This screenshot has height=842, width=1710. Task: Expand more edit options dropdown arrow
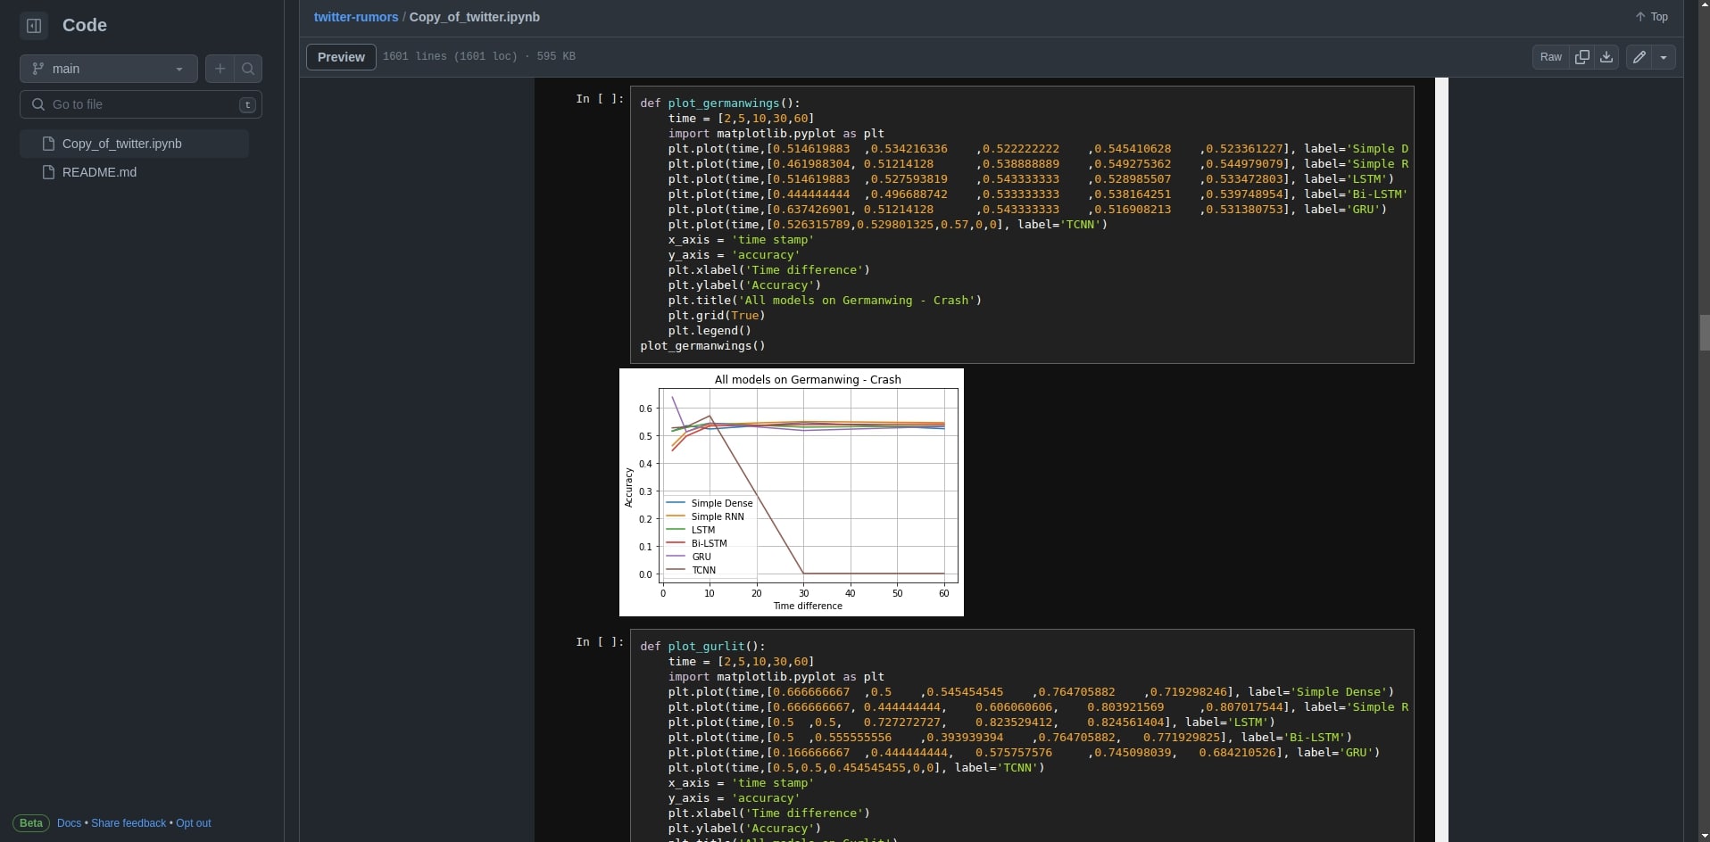[1664, 57]
